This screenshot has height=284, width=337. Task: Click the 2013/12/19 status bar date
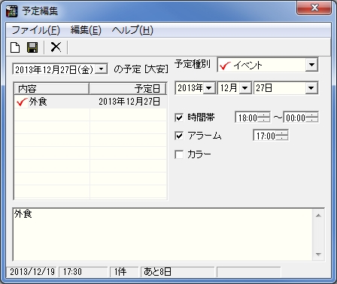click(x=32, y=272)
